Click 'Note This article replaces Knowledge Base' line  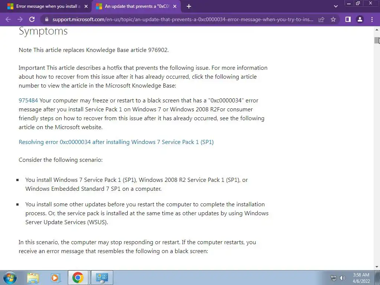[x=94, y=50]
